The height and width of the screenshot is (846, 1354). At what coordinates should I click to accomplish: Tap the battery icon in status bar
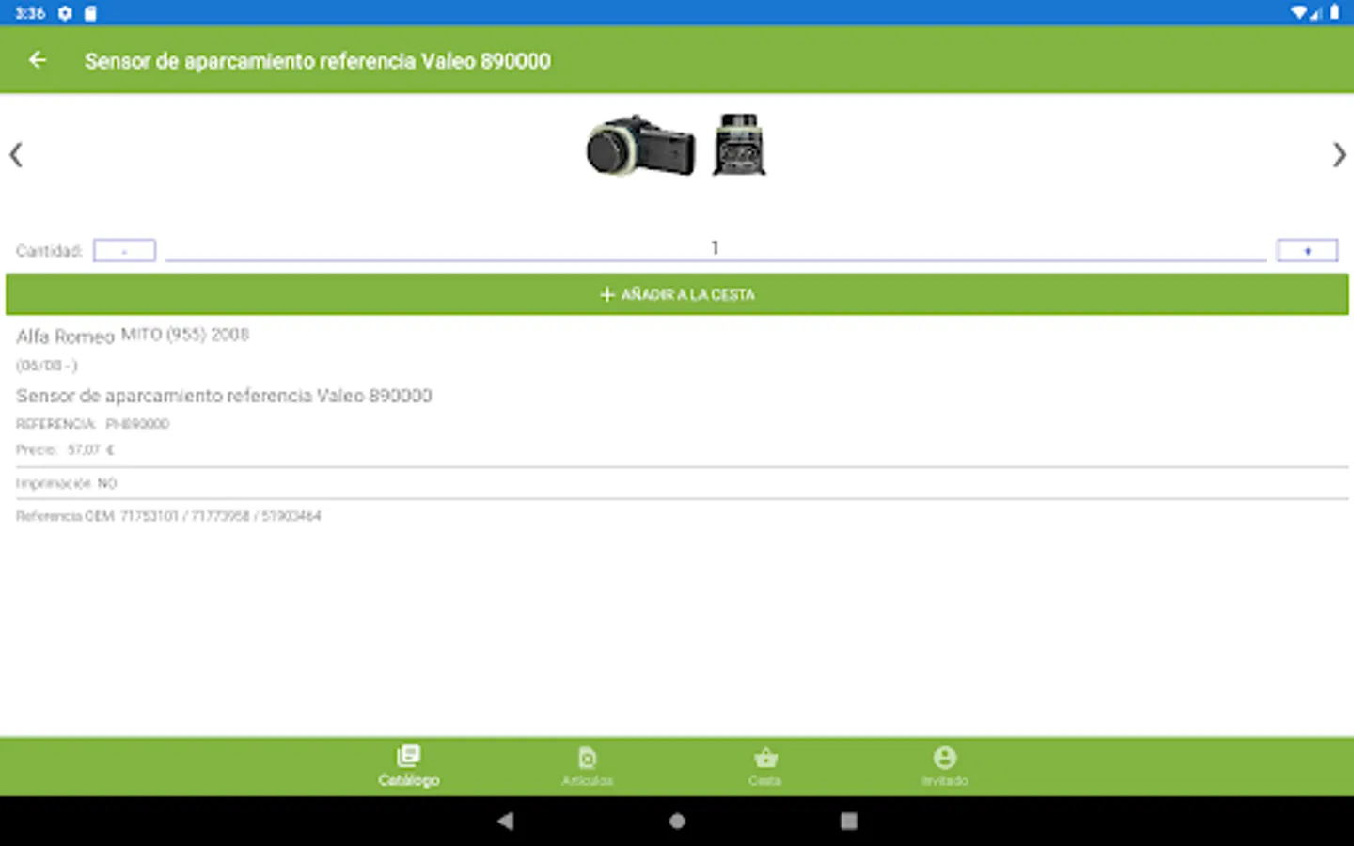(x=1334, y=13)
